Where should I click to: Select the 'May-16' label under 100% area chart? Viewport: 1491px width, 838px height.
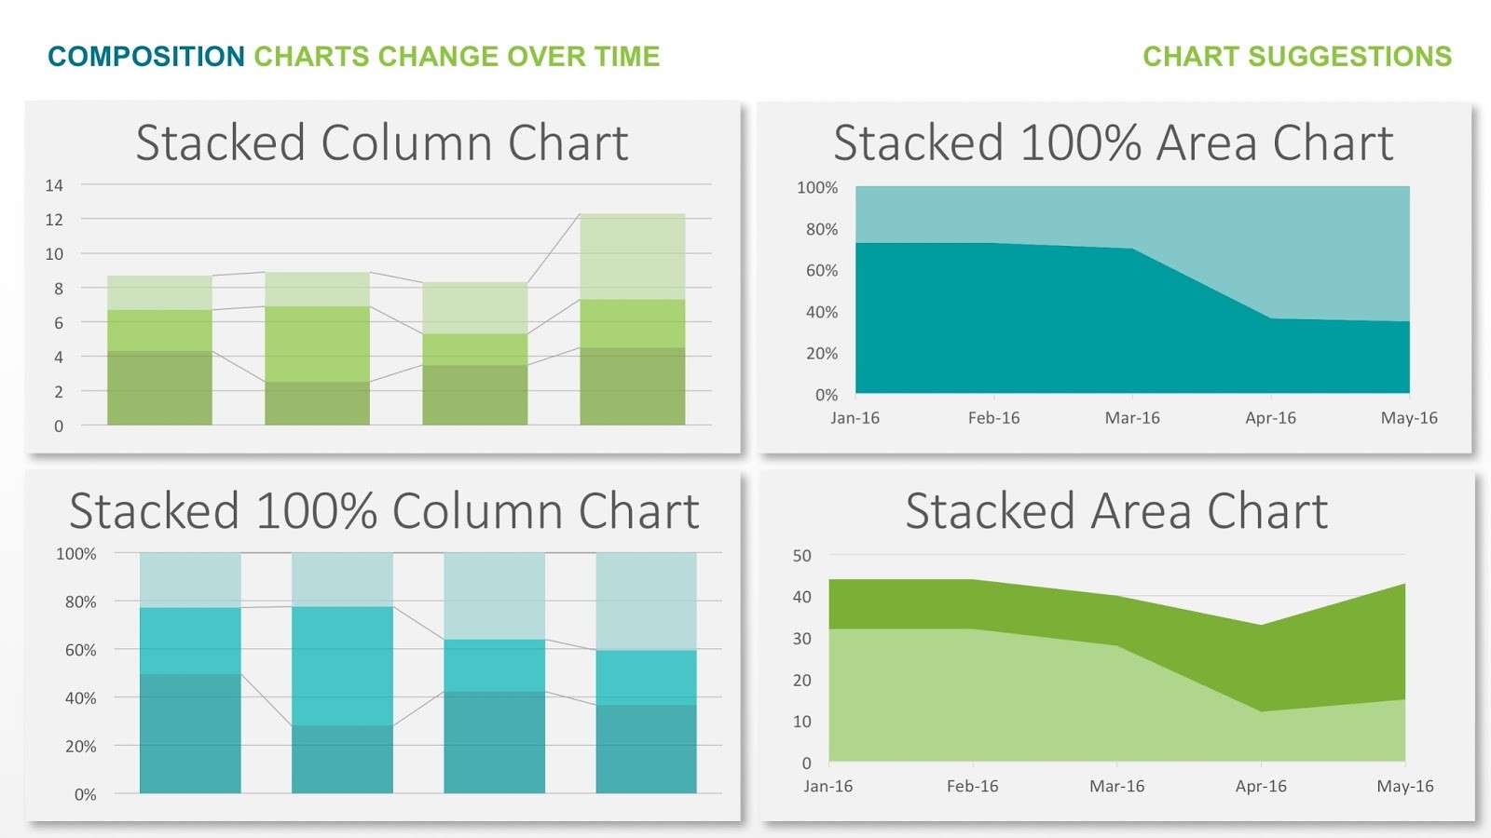[x=1409, y=418]
